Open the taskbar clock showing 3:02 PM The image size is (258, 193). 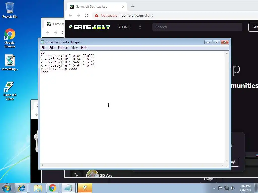245,188
